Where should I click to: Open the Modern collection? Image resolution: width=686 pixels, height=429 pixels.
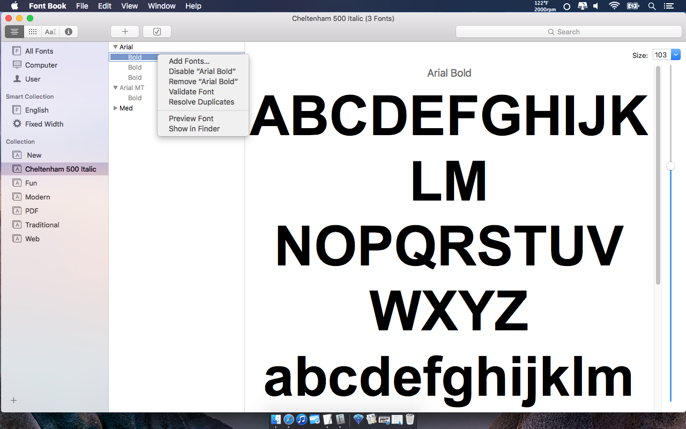click(x=54, y=197)
